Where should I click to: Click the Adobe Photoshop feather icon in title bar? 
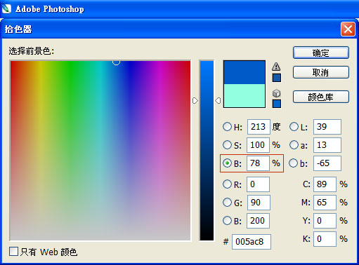(6, 8)
